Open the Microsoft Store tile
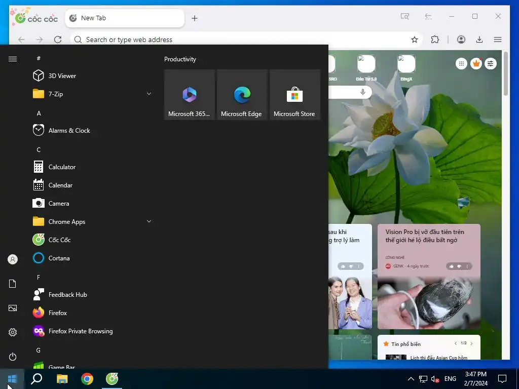Viewport: 519px width, 389px height. tap(295, 95)
